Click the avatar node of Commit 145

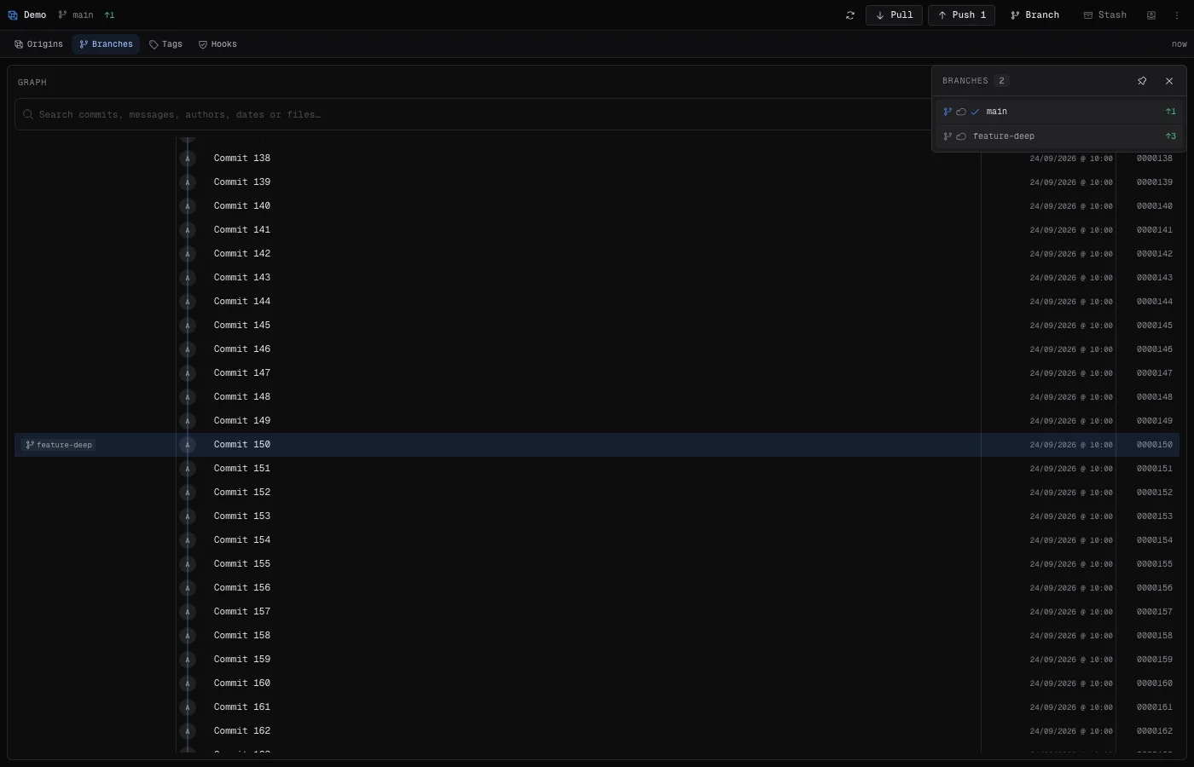point(188,326)
